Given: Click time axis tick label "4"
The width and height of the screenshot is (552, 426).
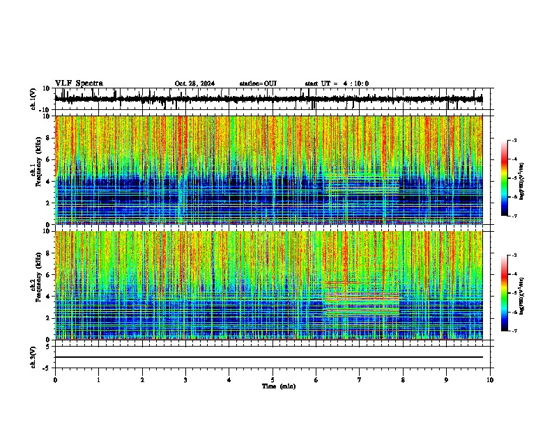Looking at the screenshot, I should [229, 380].
